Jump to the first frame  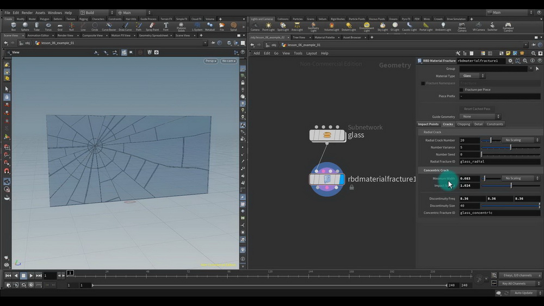click(x=8, y=276)
